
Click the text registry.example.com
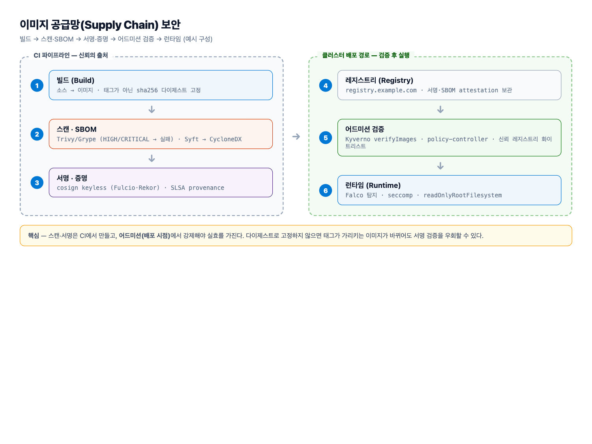[381, 90]
